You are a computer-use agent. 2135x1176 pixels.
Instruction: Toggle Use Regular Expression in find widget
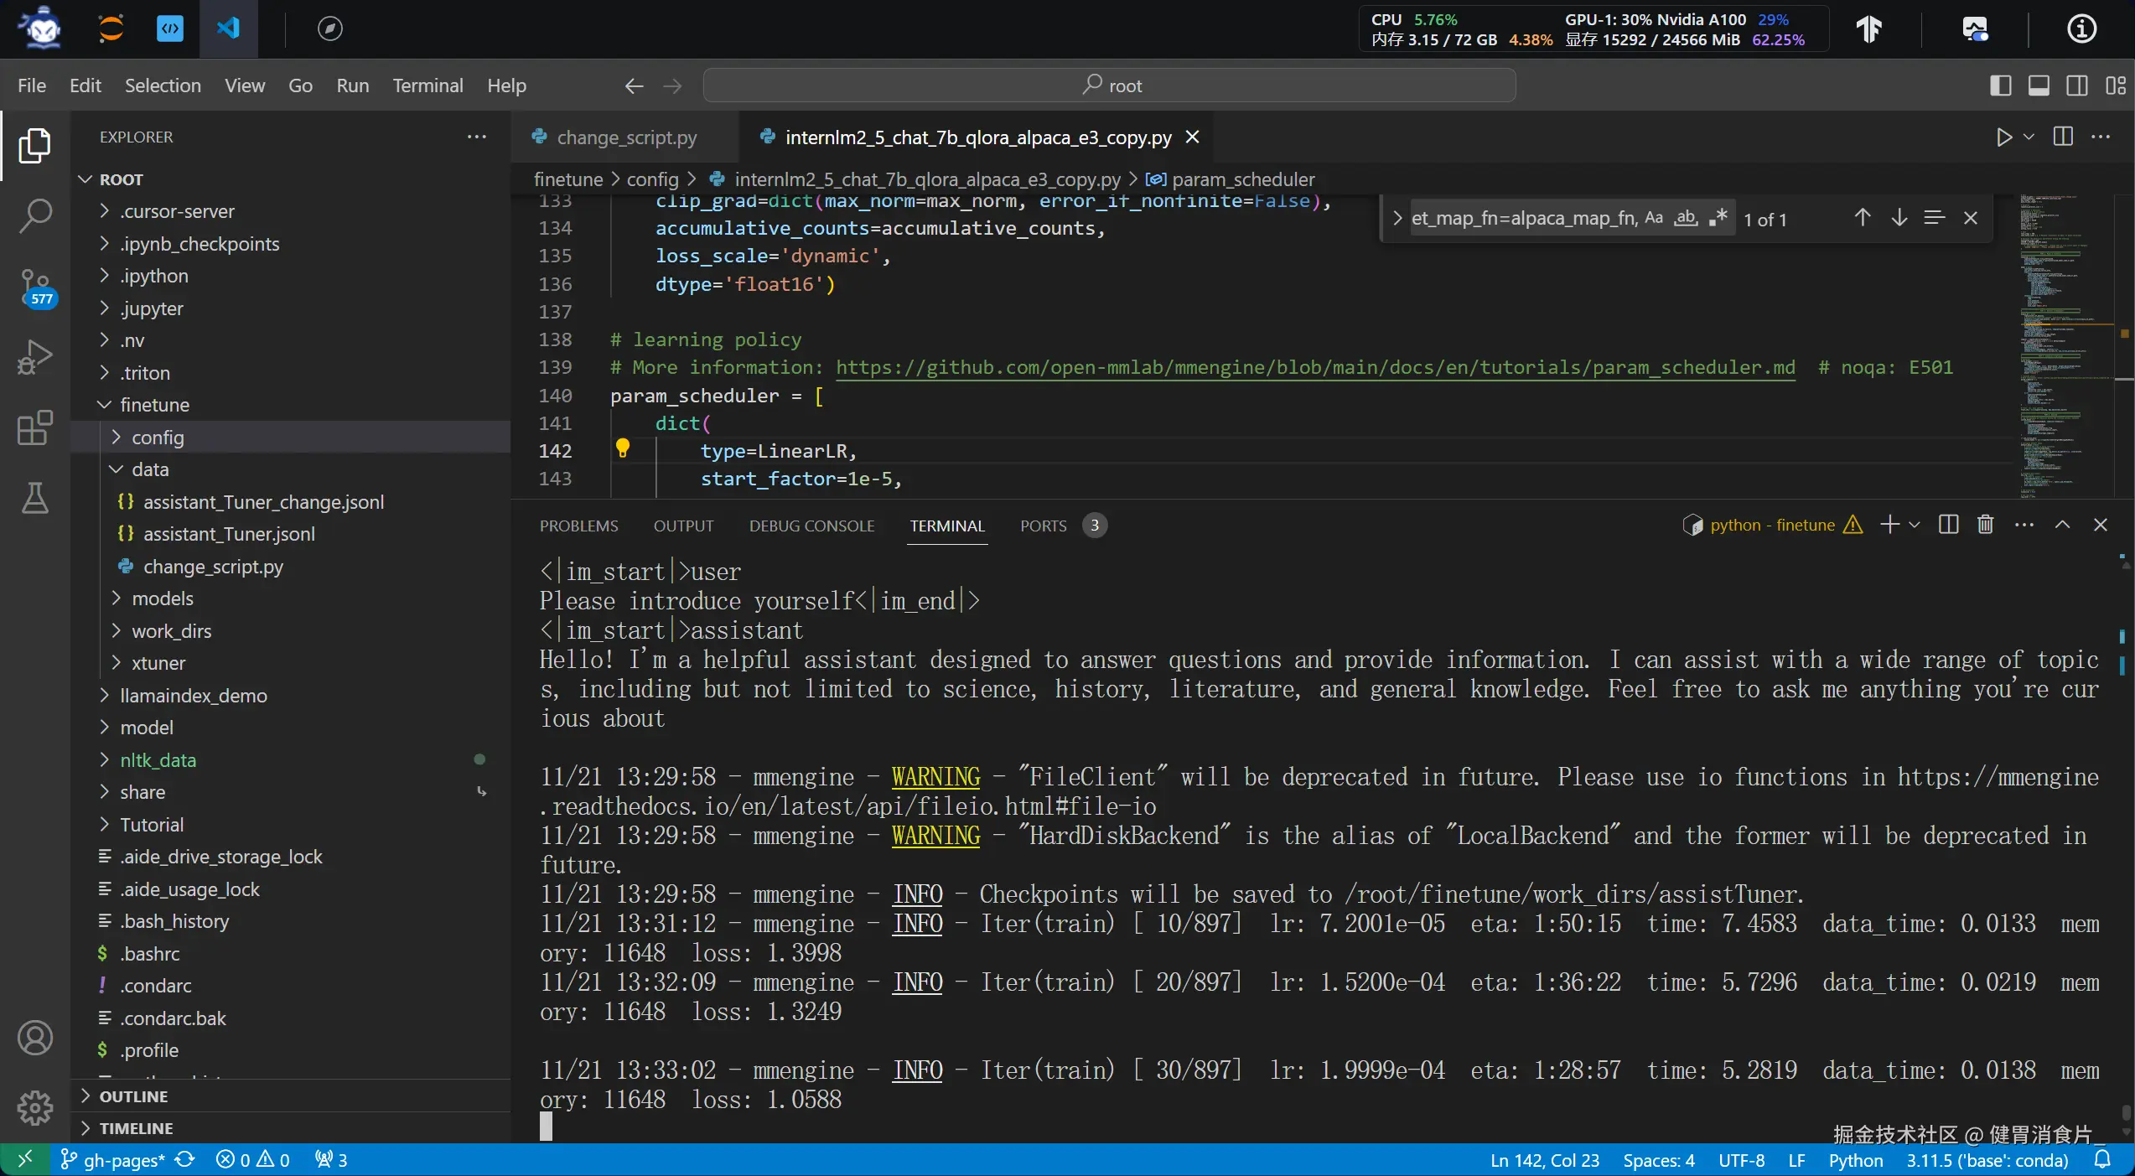(1718, 218)
